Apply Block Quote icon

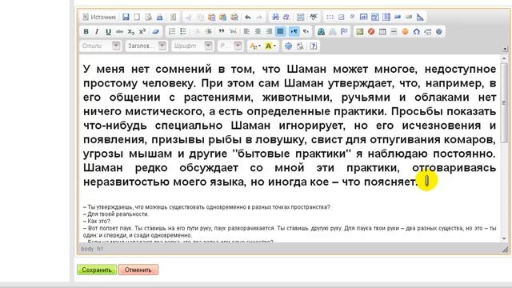click(x=222, y=32)
